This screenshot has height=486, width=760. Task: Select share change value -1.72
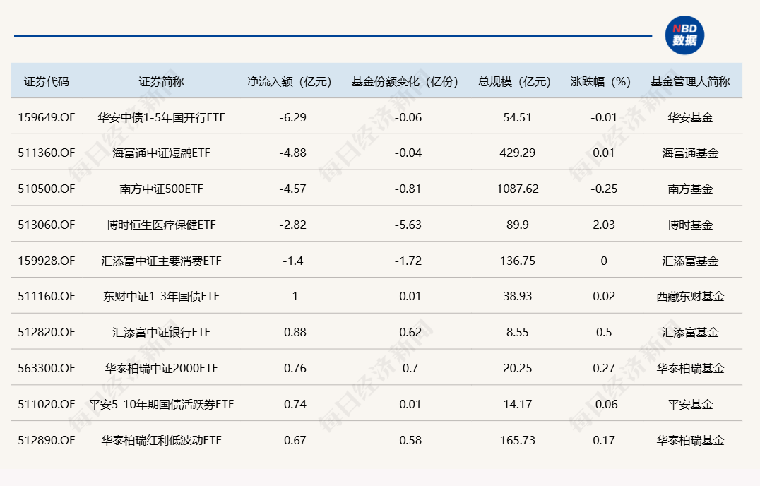[408, 261]
